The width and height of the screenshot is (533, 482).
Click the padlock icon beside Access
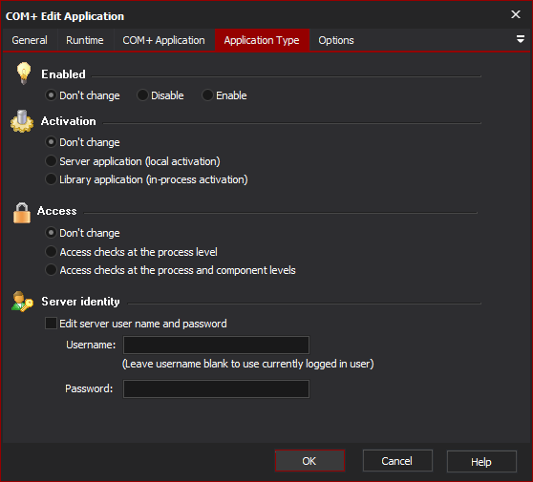pyautogui.click(x=22, y=213)
